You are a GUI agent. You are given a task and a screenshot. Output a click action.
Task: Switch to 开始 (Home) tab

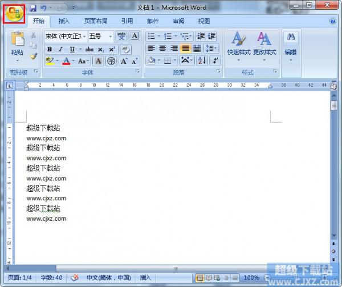point(38,21)
